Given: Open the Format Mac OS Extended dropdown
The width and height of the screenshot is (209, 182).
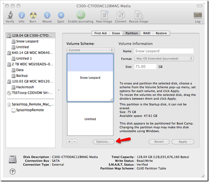Looking at the screenshot, I should pos(164,59).
